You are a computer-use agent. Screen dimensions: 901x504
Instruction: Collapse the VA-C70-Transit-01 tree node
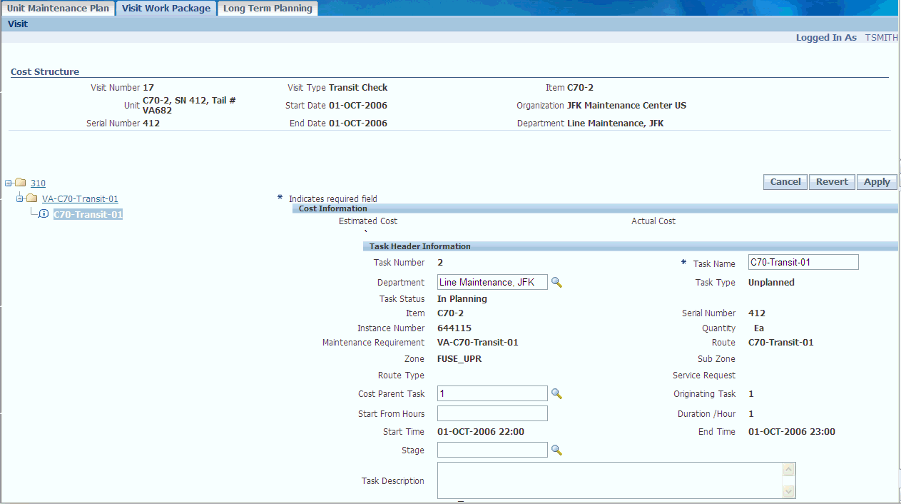point(19,198)
